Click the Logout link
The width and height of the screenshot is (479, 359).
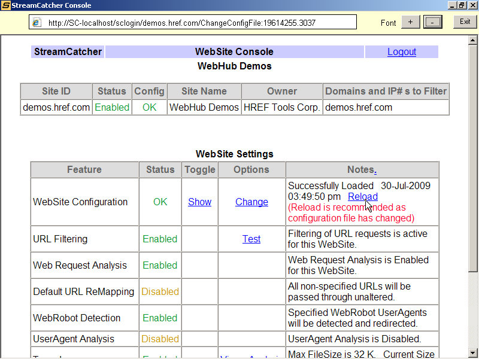tap(402, 51)
